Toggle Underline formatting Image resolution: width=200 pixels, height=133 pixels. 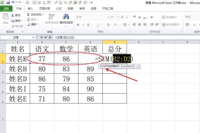[x=88, y=25]
